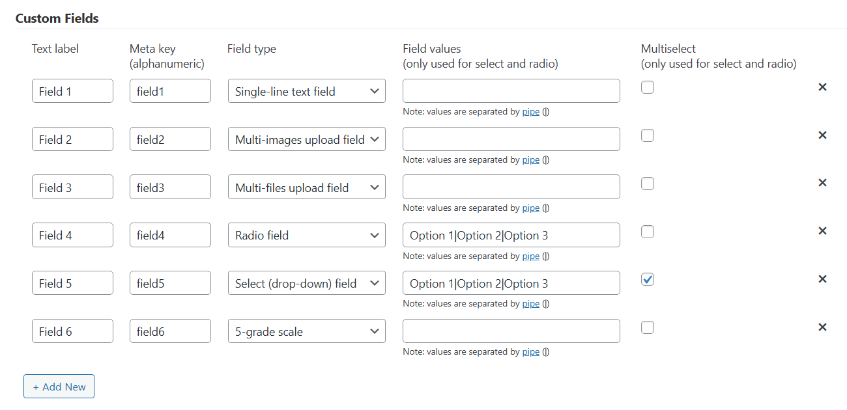
Task: Open the 5-grade scale dropdown
Action: click(306, 331)
